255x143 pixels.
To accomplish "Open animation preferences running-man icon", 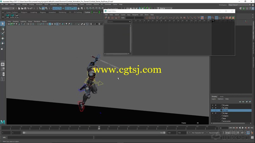I will pyautogui.click(x=252, y=133).
